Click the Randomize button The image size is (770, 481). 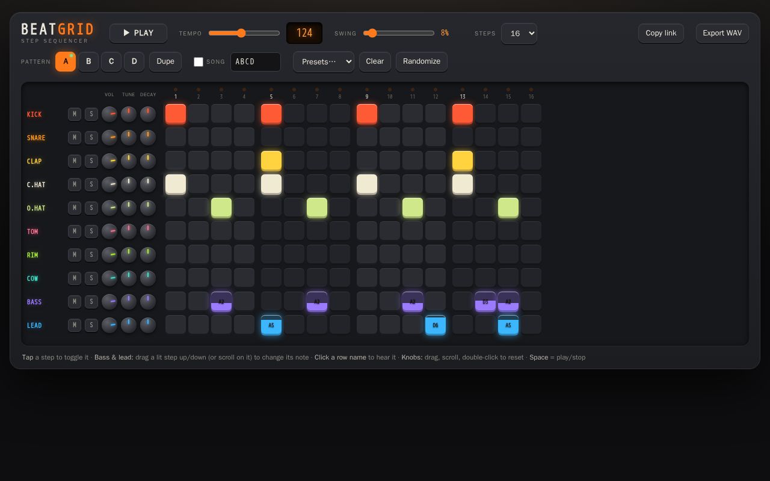click(422, 61)
